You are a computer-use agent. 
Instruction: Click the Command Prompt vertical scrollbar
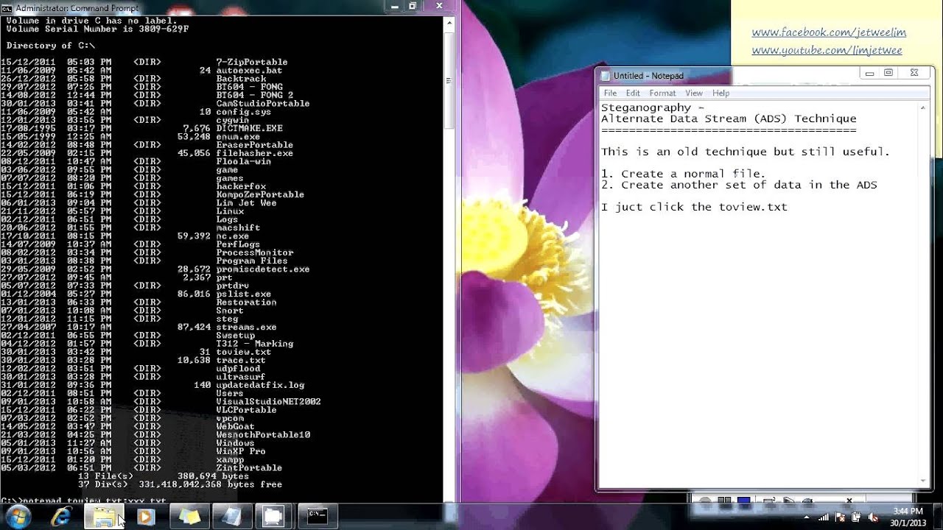pyautogui.click(x=449, y=221)
